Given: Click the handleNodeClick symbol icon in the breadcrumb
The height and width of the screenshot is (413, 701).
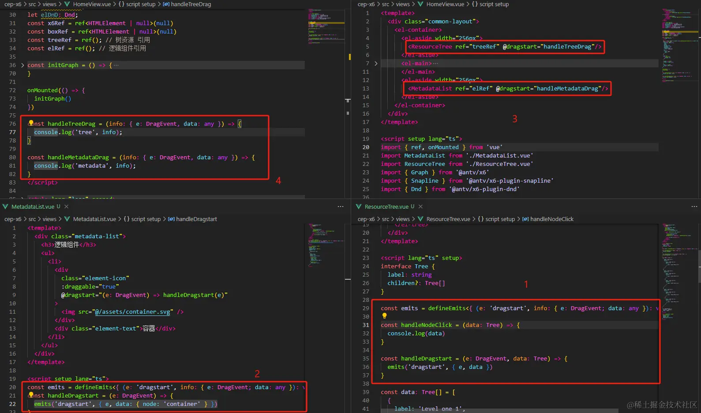Looking at the screenshot, I should tap(525, 219).
